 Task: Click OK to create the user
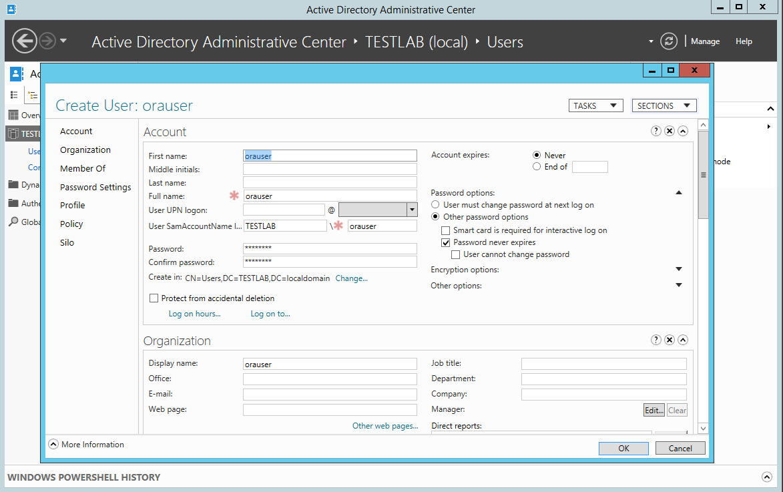click(x=623, y=448)
